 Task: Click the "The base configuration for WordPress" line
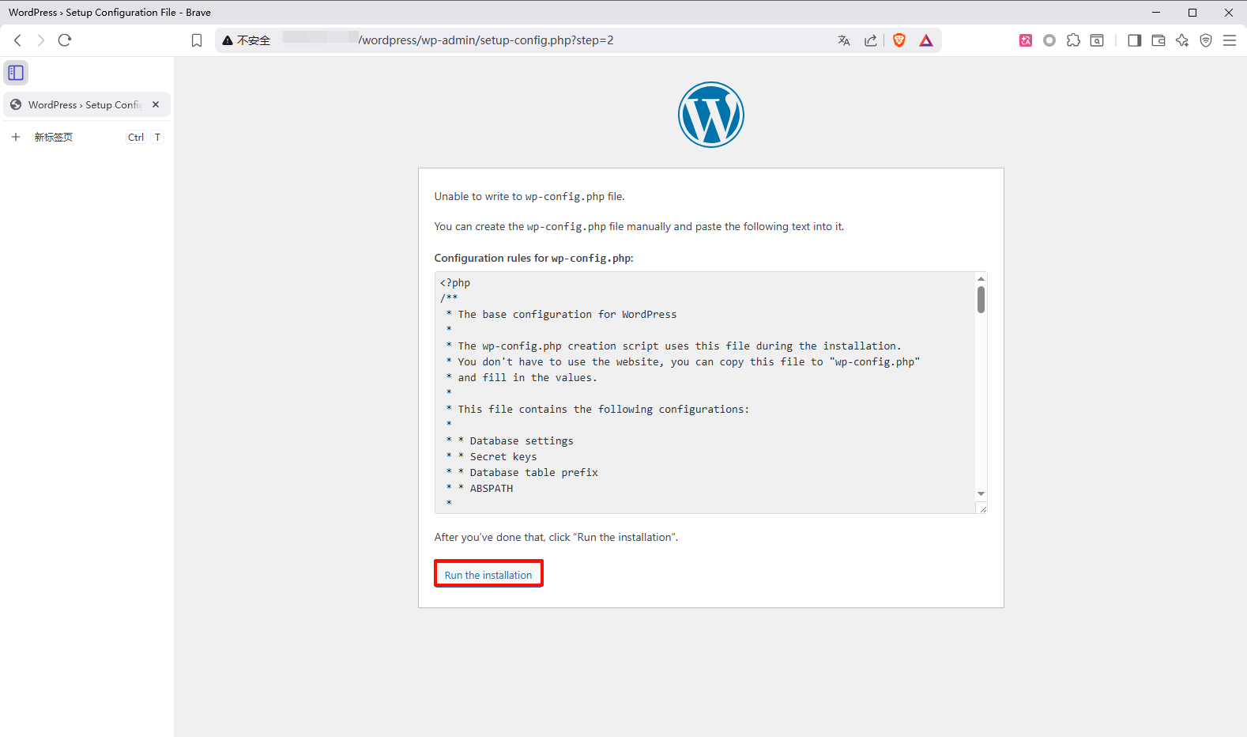567,314
